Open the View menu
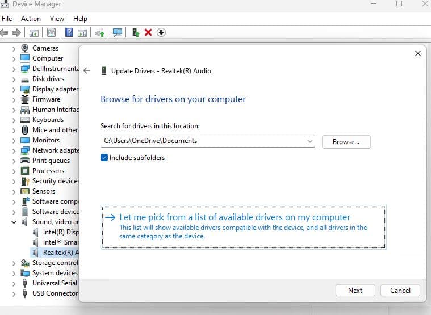The image size is (431, 315). (x=57, y=19)
